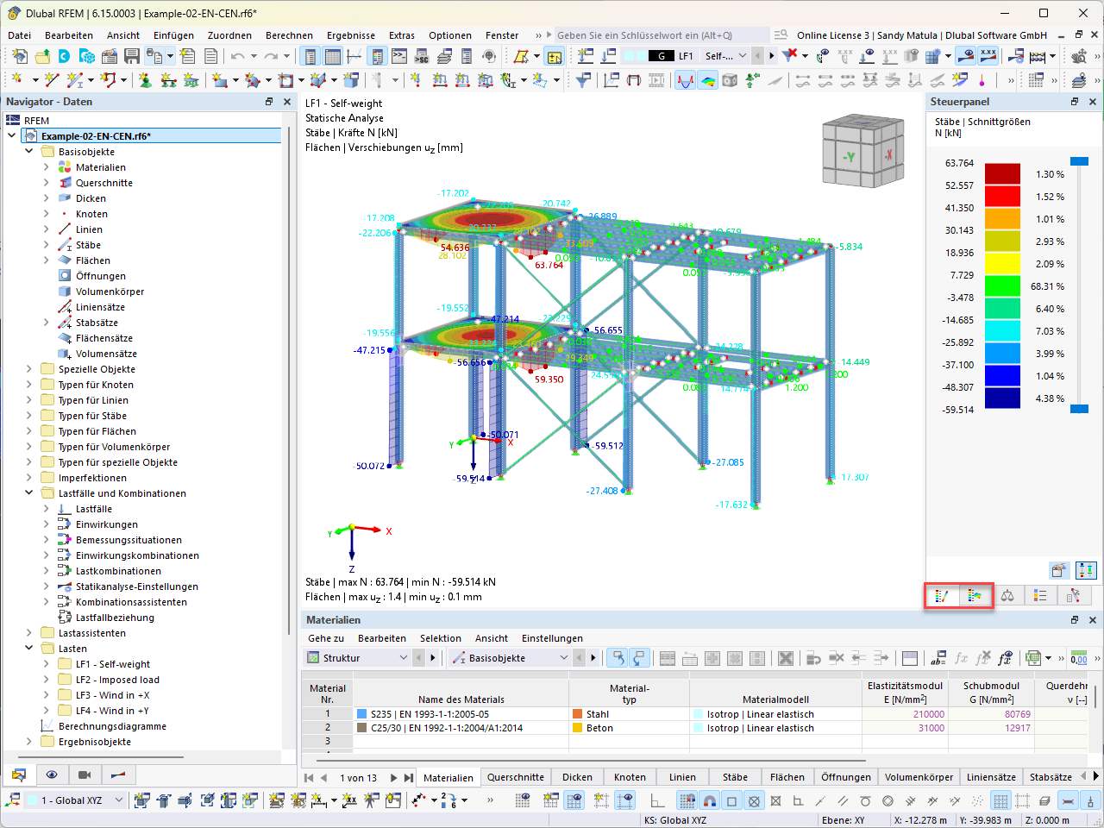This screenshot has height=828, width=1104.
Task: Click the new nodal support icon
Action: (145, 80)
